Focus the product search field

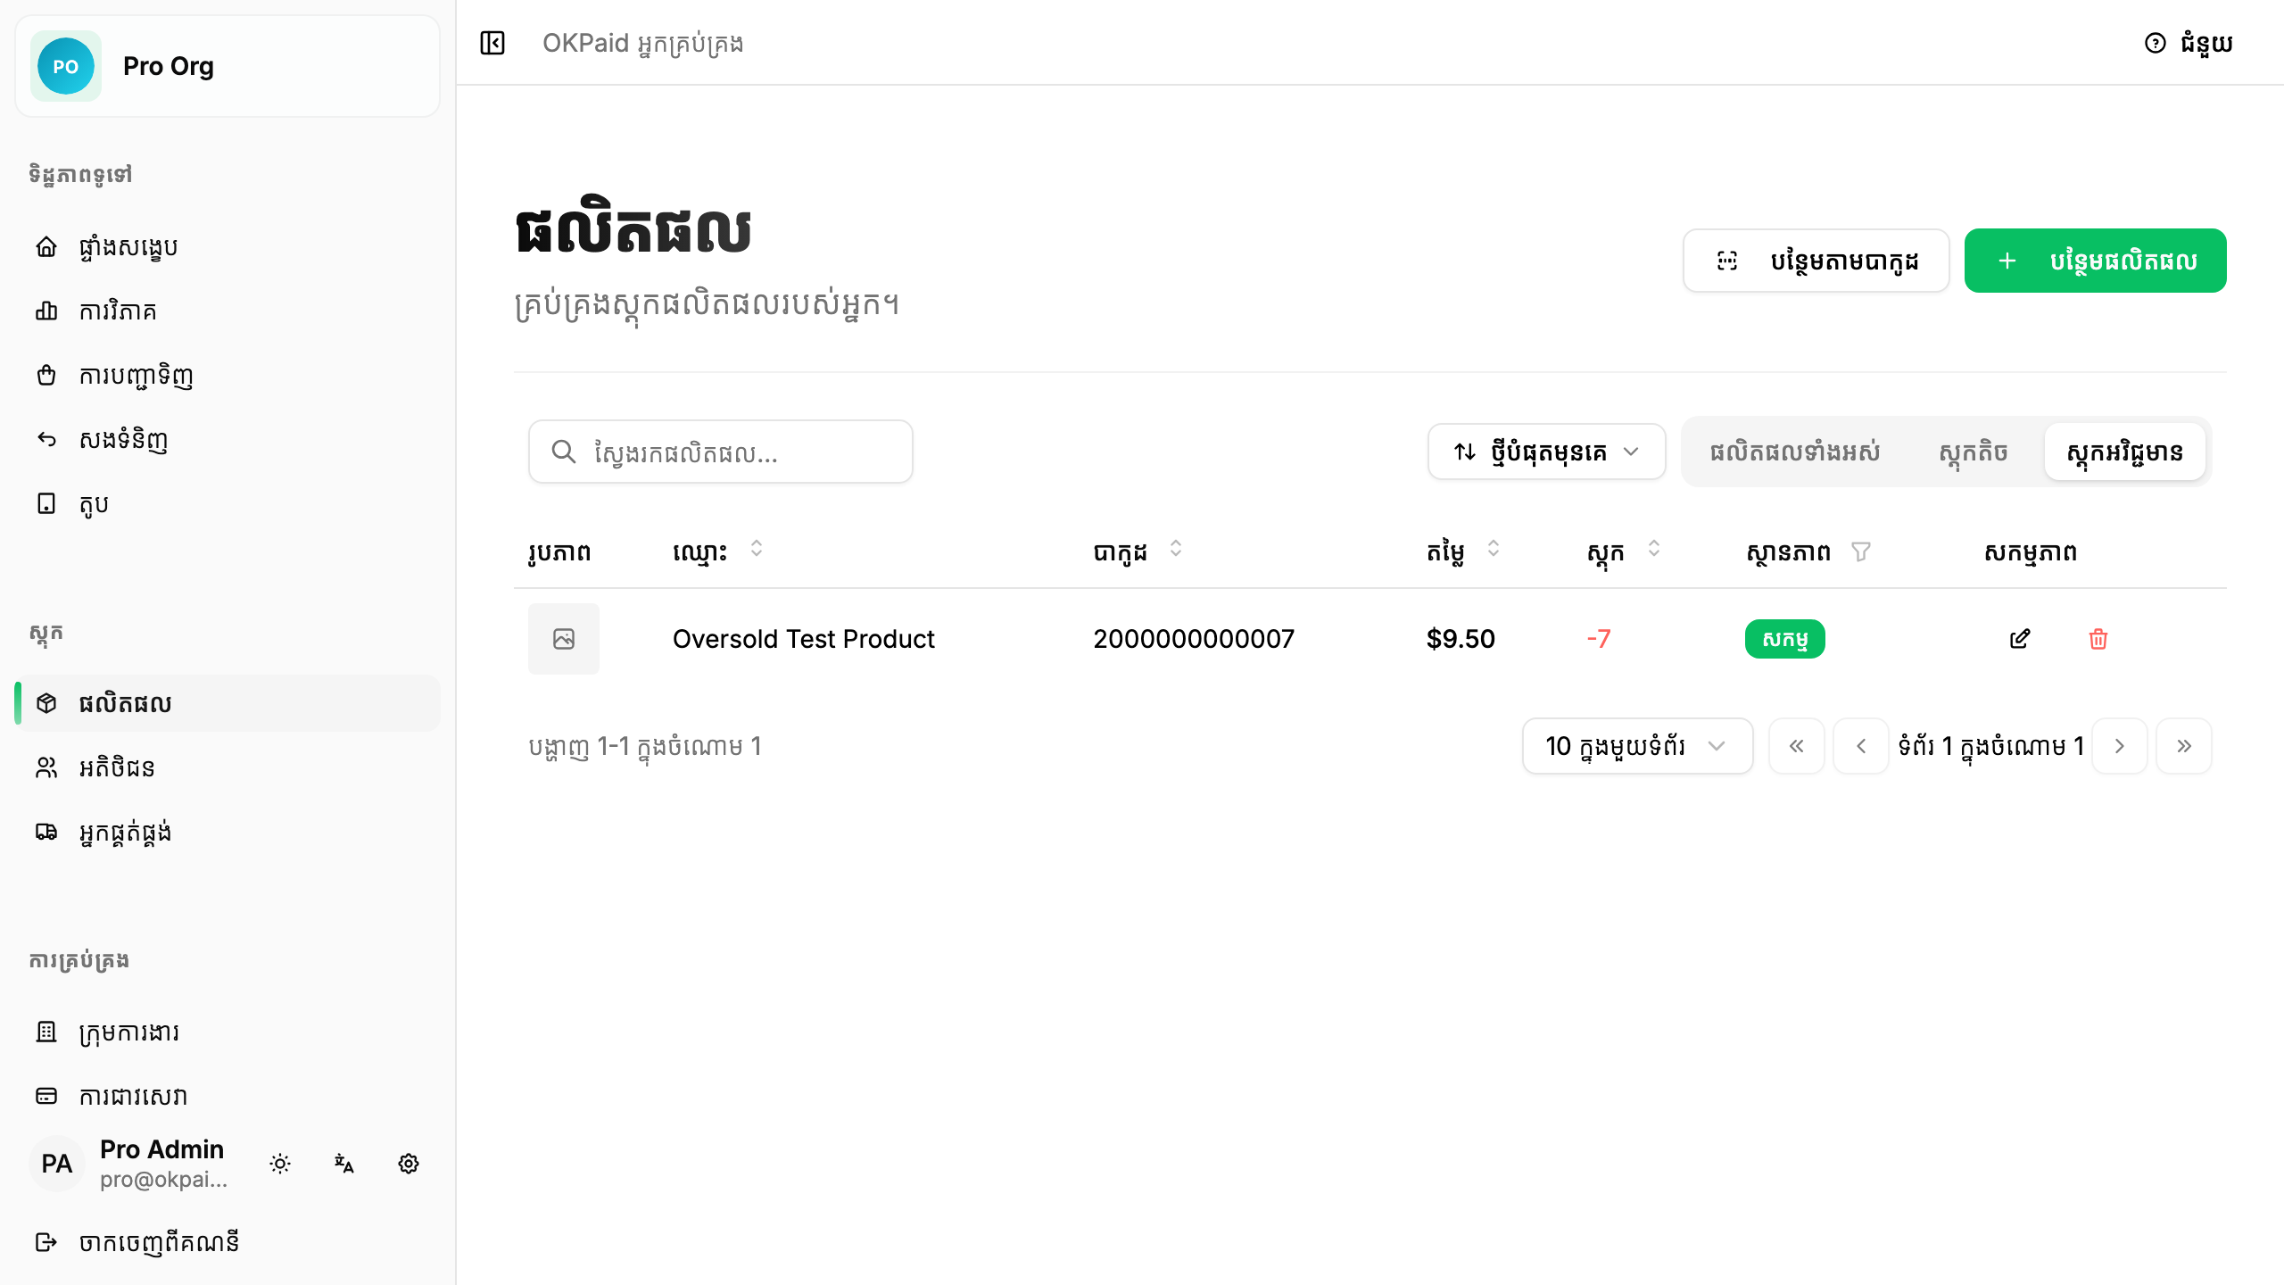(721, 452)
